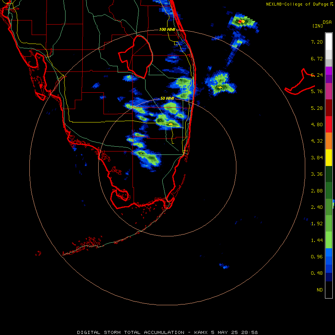
Task: Select the 1.92 legend value
Action: (x=317, y=224)
